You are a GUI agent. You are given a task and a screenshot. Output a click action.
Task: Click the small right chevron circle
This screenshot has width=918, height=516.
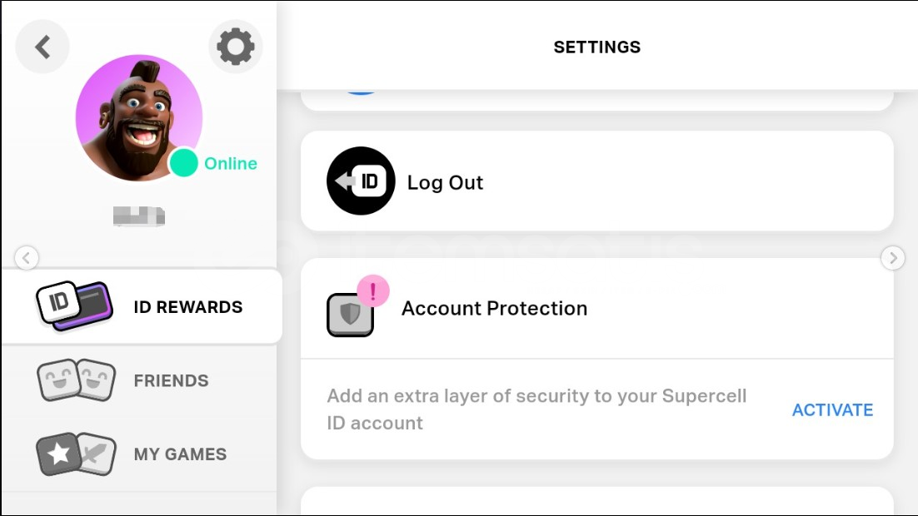[892, 258]
